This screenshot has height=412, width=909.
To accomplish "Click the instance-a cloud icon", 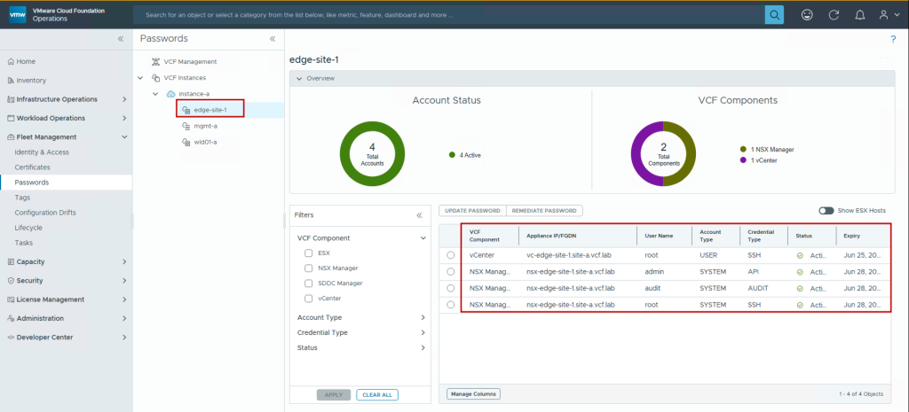I will (171, 94).
